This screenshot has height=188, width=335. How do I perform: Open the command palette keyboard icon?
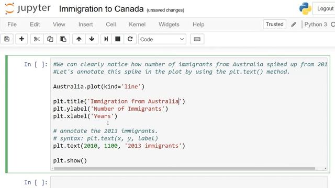[197, 39]
